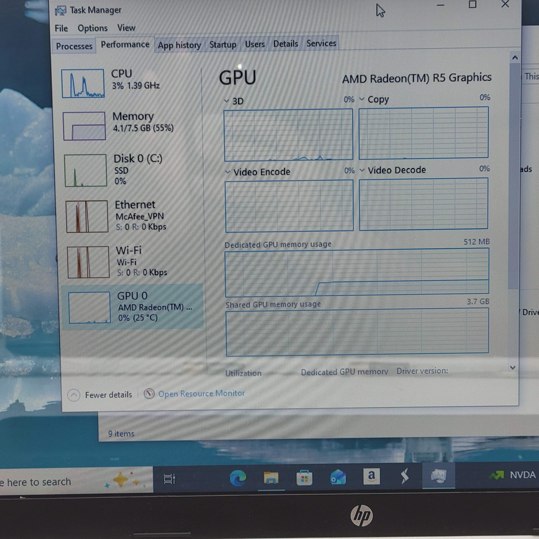Viewport: 539px width, 539px height.
Task: Switch to the Processes tab
Action: [x=74, y=46]
